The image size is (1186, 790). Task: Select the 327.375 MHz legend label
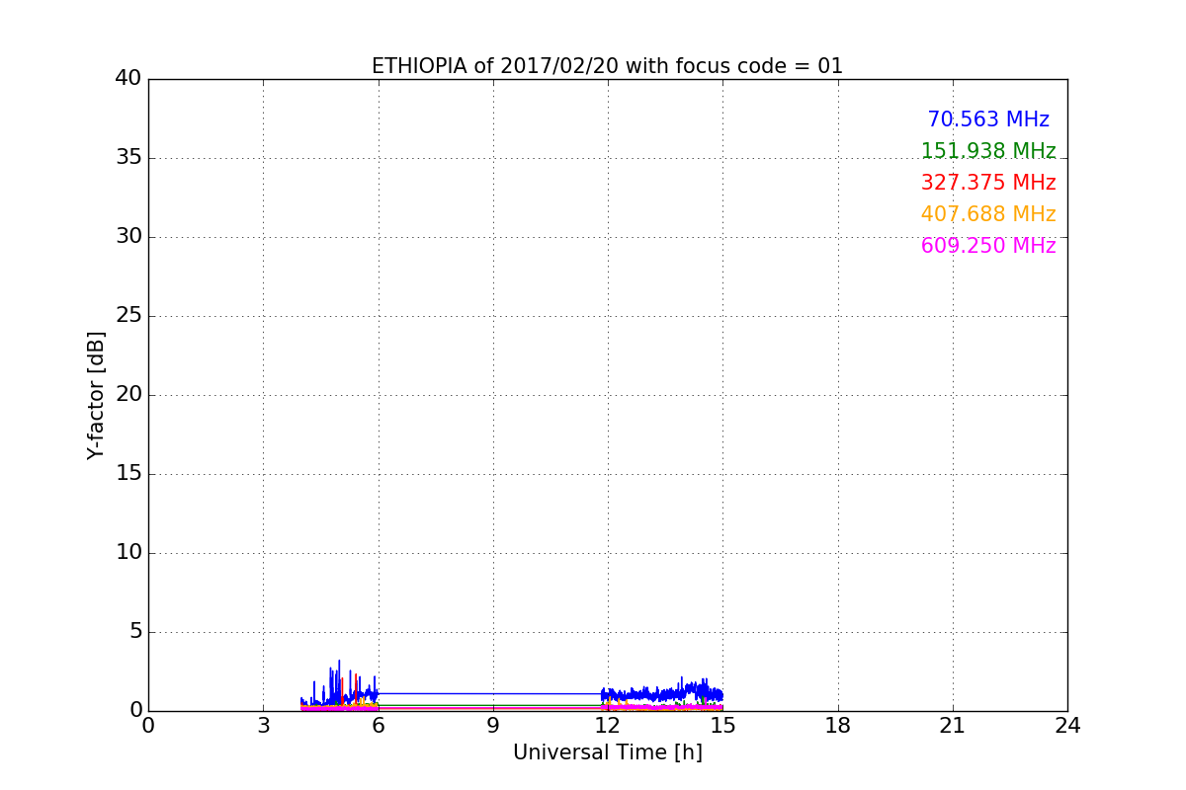pos(988,183)
